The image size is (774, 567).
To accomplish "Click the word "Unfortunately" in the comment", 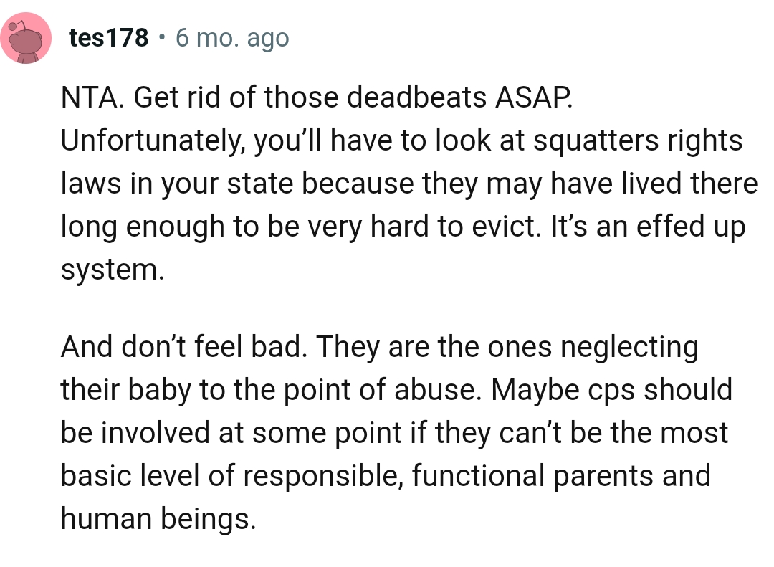I will (150, 140).
